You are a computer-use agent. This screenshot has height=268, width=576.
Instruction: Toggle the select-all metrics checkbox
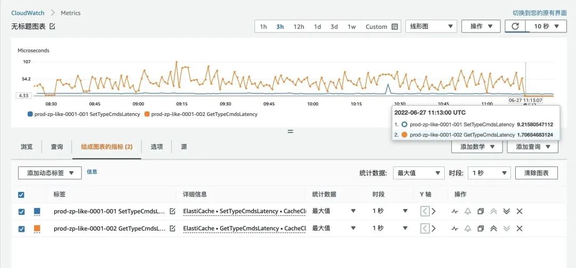point(21,195)
